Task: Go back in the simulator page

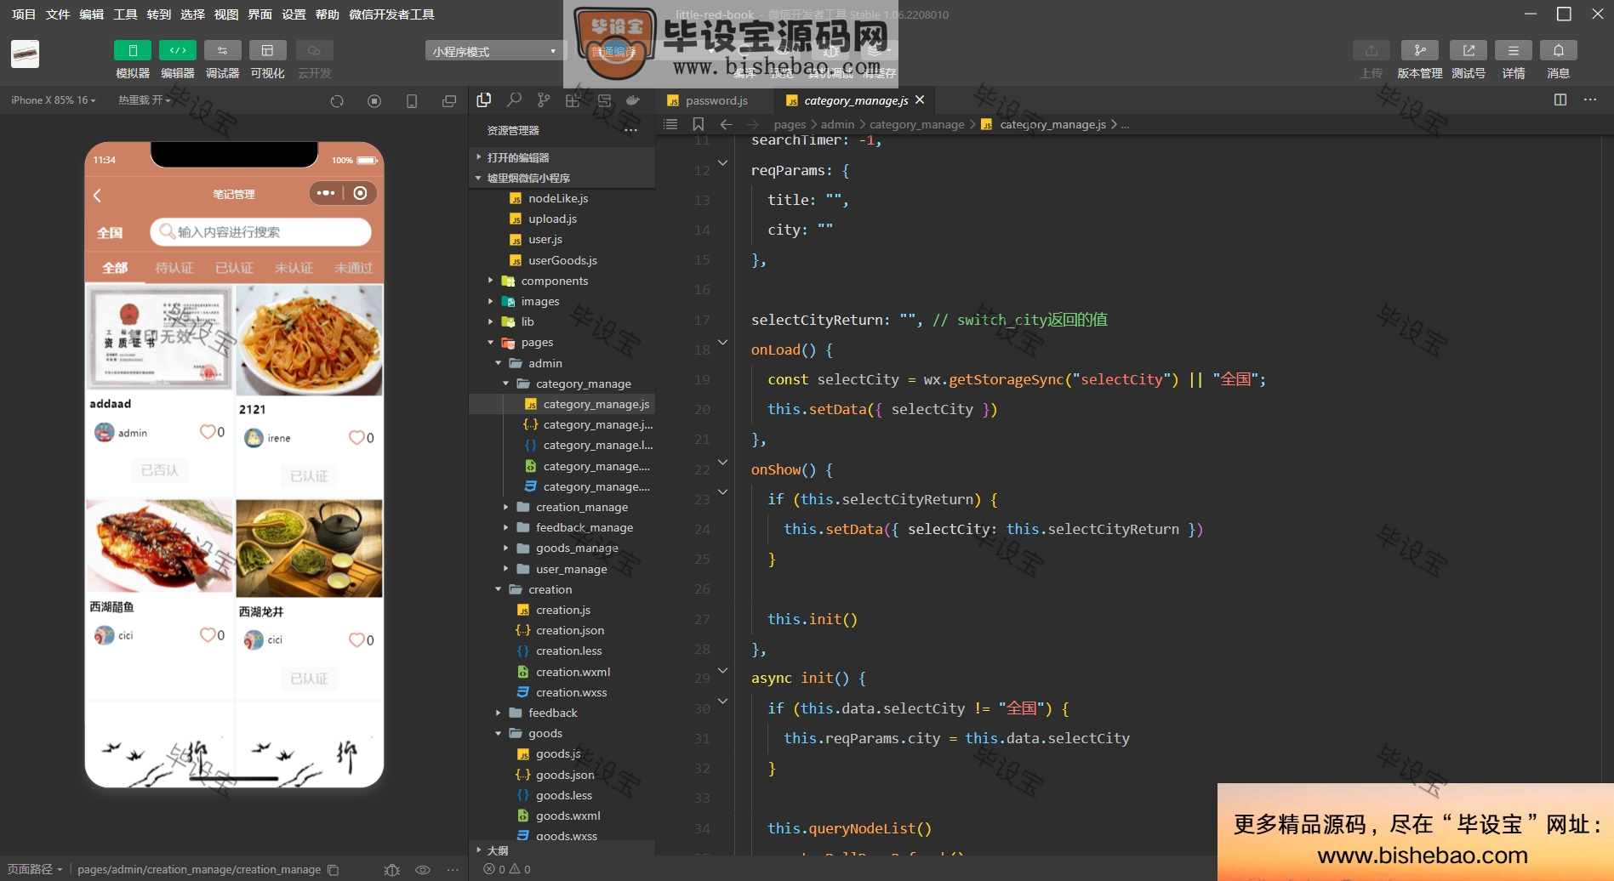Action: click(x=97, y=195)
